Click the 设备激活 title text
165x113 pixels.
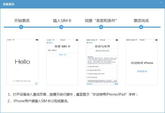(x=9, y=4)
